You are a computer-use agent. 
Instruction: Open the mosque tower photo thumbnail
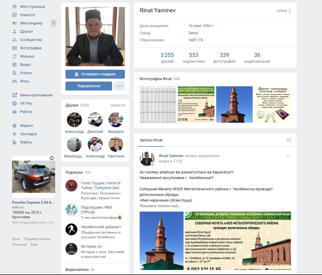click(234, 104)
